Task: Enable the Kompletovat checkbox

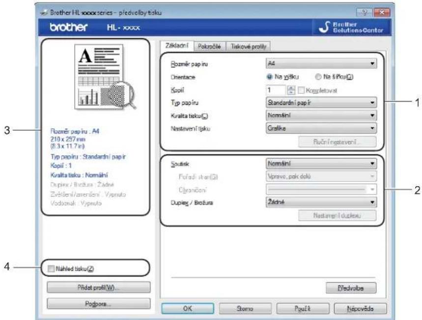Action: click(x=302, y=90)
